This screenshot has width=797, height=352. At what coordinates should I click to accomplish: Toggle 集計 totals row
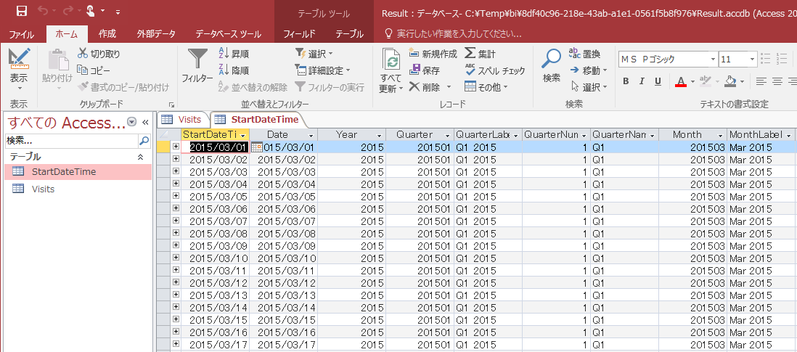tap(481, 53)
